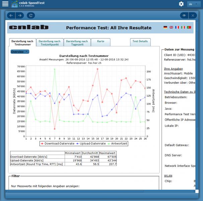Viewport: 203px width, 201px height.
Task: Switch language via French flag
Action: point(177,27)
